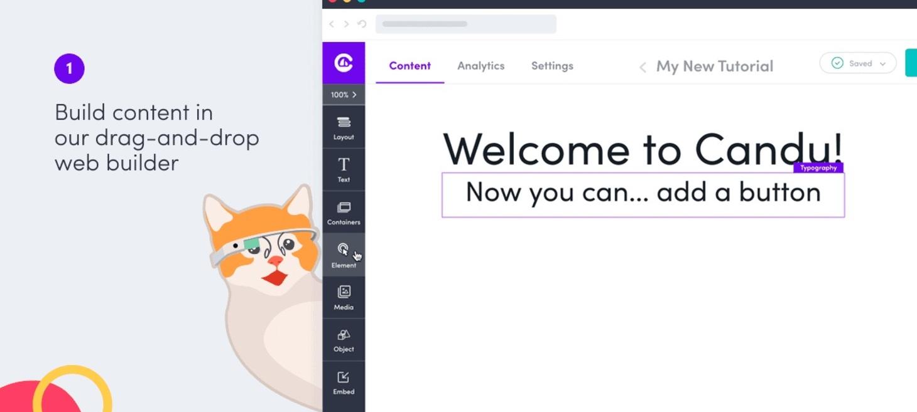Open the Embed tool
The height and width of the screenshot is (412, 917).
click(344, 383)
